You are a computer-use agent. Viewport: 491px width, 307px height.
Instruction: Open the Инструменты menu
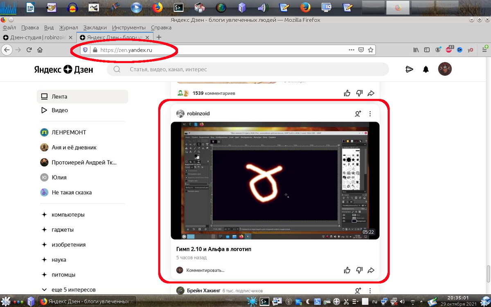[128, 27]
